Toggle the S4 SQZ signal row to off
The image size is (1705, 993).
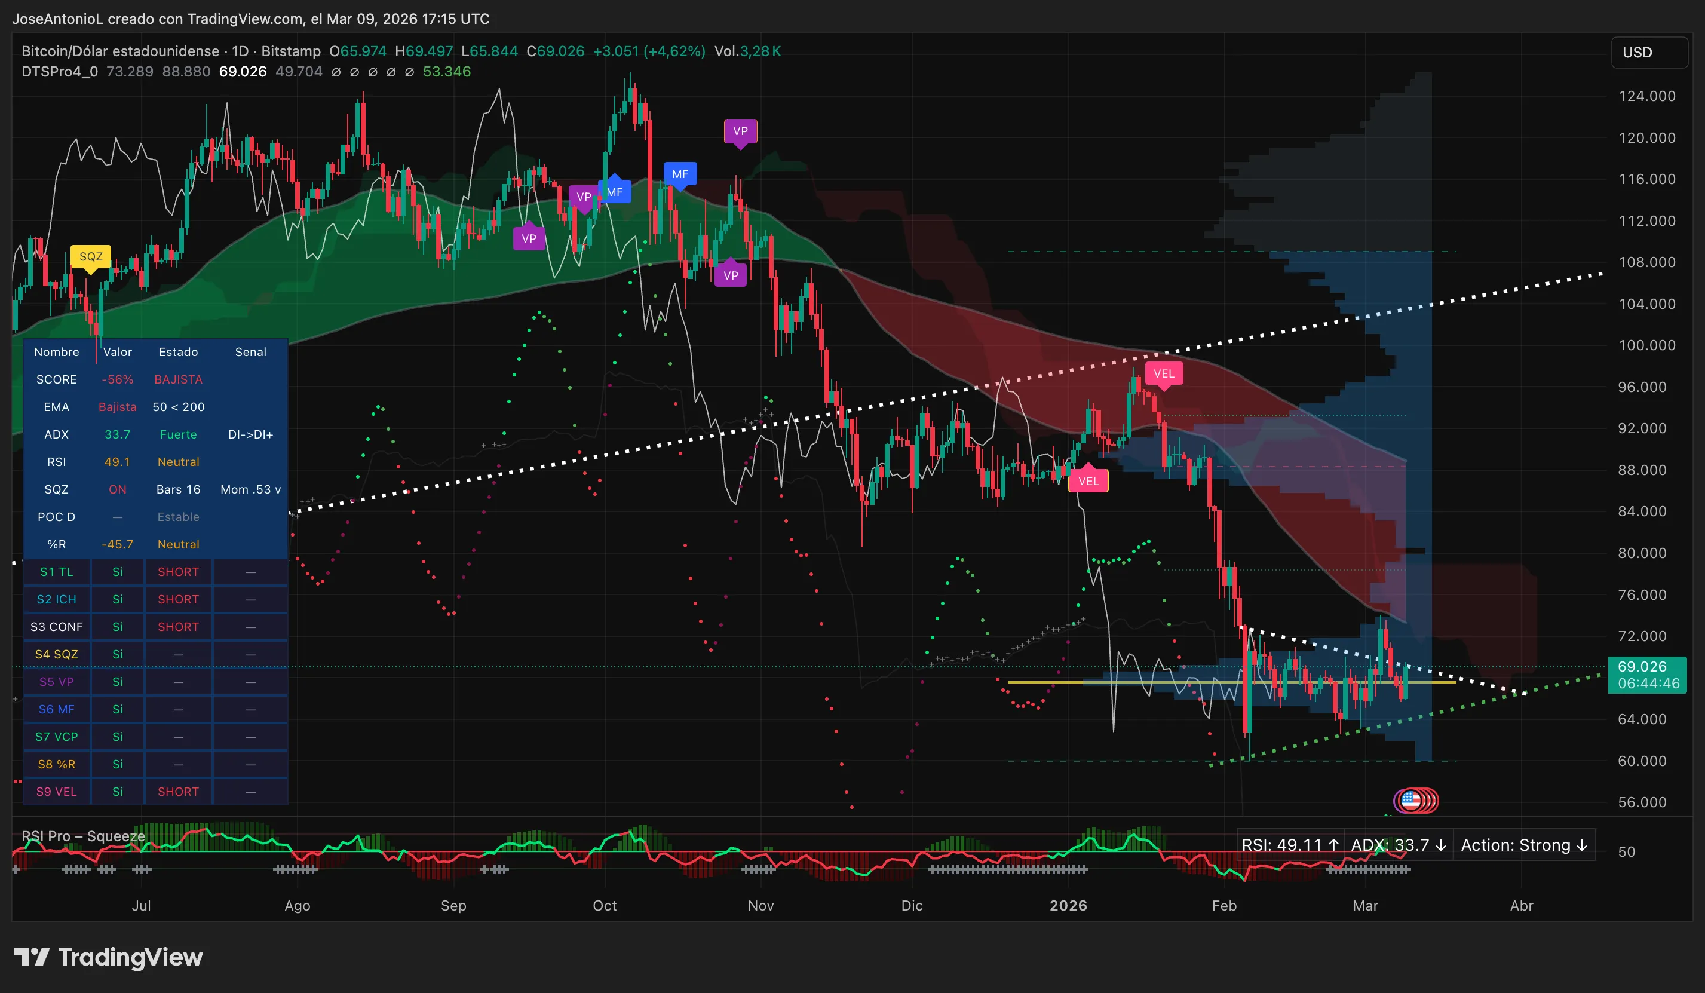pos(118,654)
